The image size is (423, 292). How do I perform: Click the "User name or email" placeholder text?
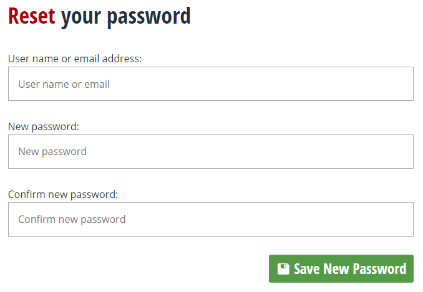point(64,84)
